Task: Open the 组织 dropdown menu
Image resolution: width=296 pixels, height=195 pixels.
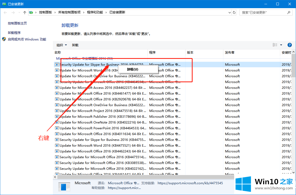Action: click(62, 45)
